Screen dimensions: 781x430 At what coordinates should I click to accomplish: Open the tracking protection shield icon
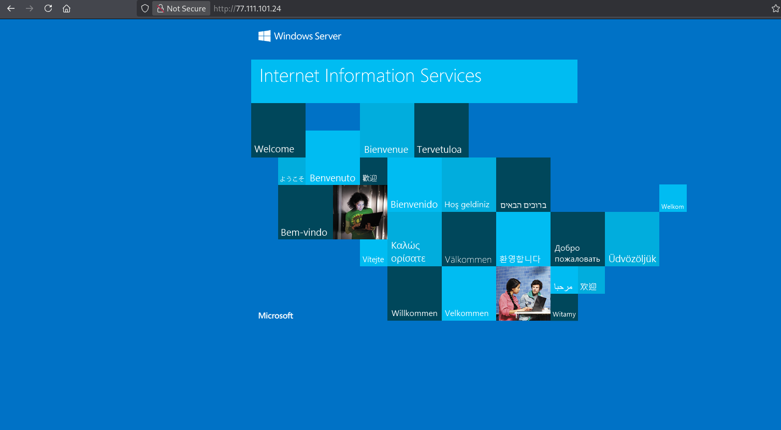[x=145, y=8]
